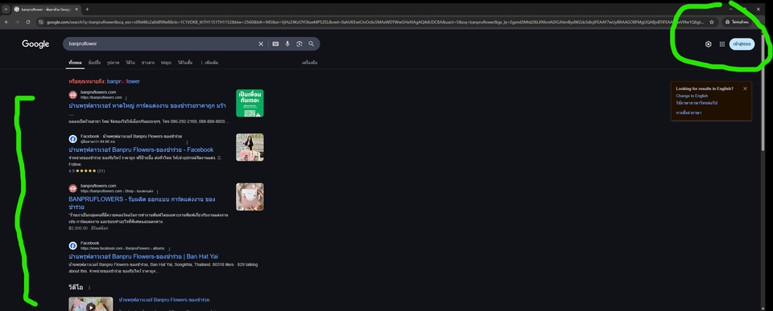Open Google Lens image search
Viewport: 773px width, 311px height.
pos(300,43)
